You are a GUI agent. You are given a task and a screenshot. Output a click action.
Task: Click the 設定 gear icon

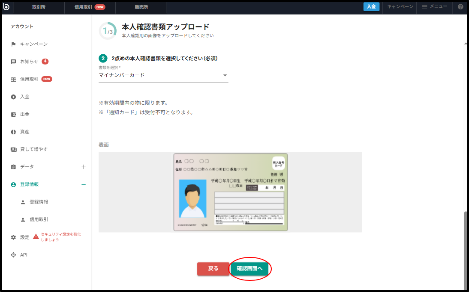point(13,236)
